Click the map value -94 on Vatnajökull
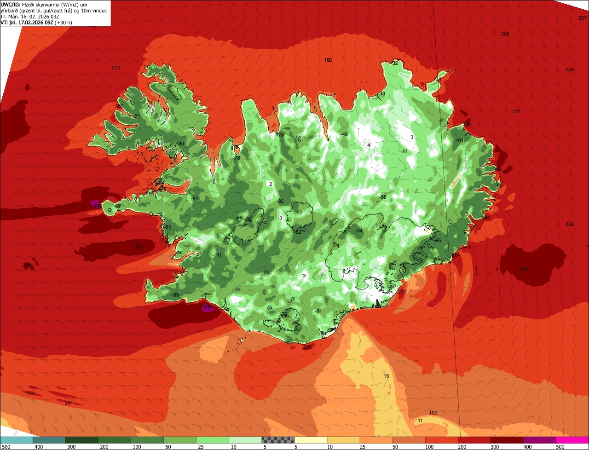The image size is (589, 450). click(x=359, y=231)
